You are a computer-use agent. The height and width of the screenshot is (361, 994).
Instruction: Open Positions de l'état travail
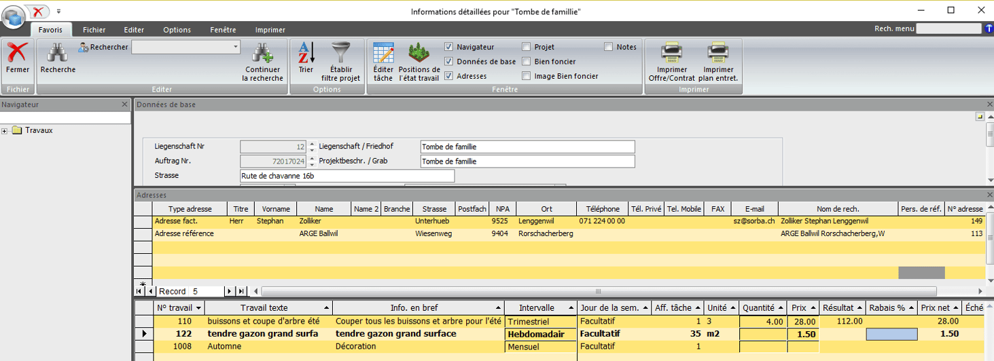(419, 52)
